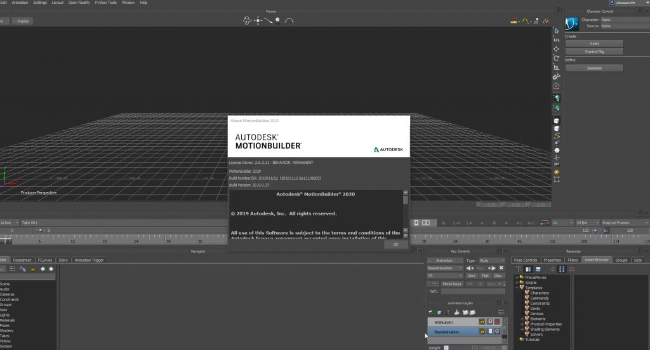
Task: Switch to the Animation Trigger tab
Action: point(89,260)
